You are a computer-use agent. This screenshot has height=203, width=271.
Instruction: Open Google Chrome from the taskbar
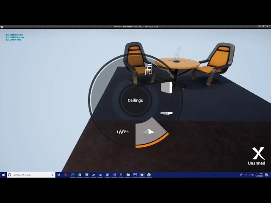[x=80, y=175]
